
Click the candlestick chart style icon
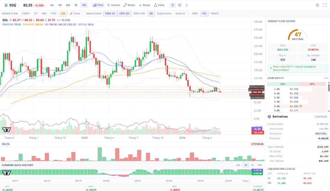pyautogui.click(x=173, y=5)
